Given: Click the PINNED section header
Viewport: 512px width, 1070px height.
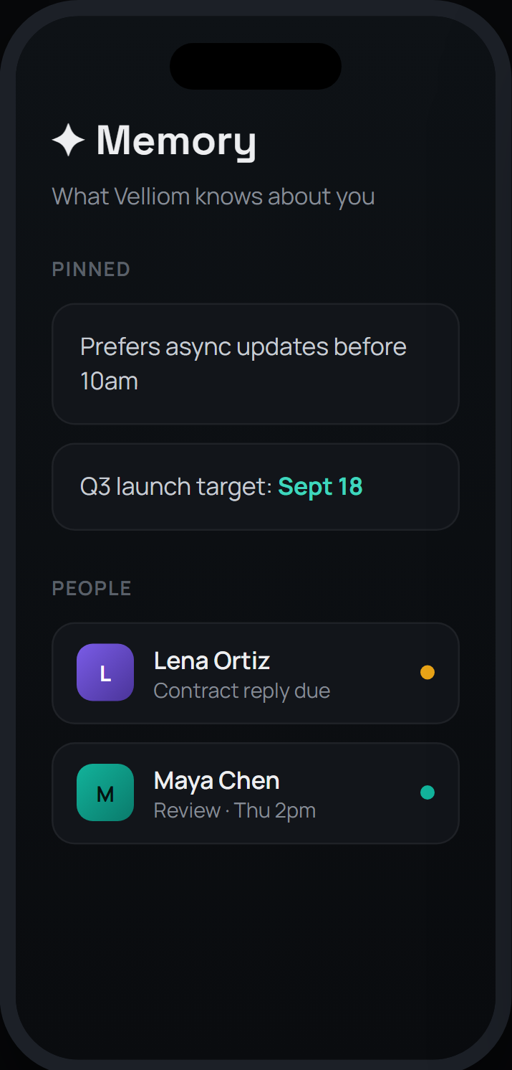Looking at the screenshot, I should pos(91,270).
